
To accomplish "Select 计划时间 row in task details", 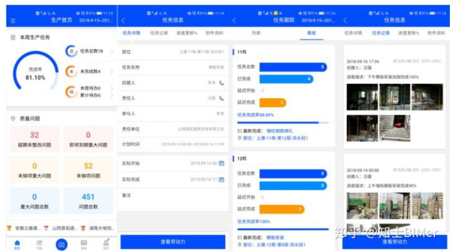I will [x=173, y=144].
